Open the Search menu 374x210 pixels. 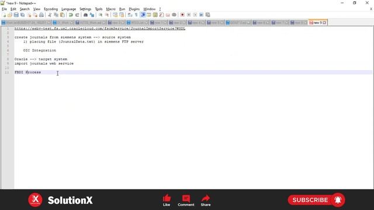point(25,9)
